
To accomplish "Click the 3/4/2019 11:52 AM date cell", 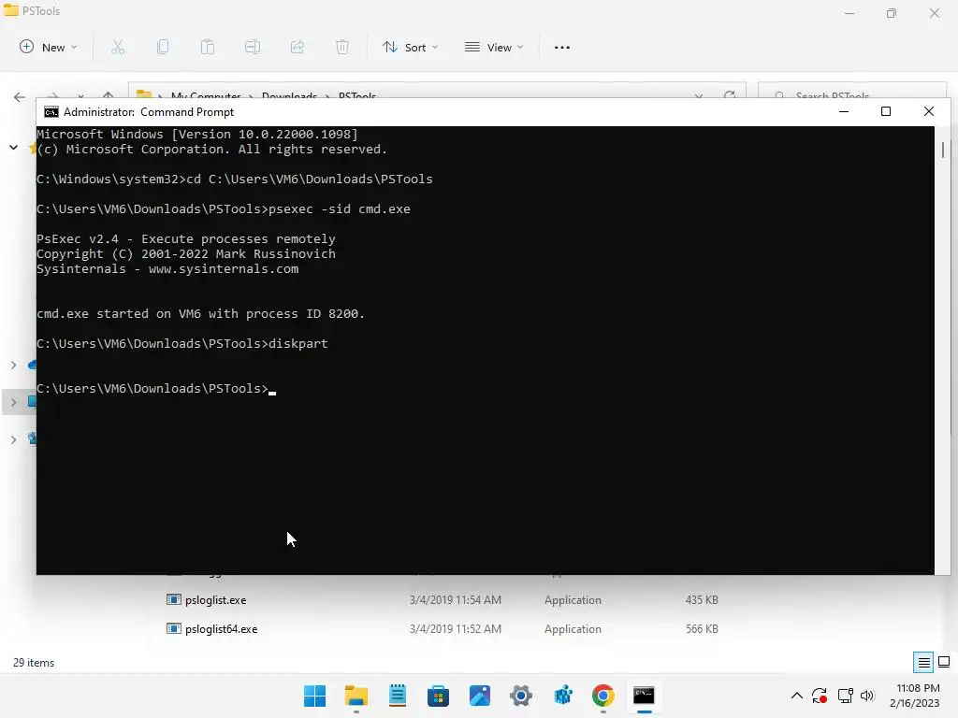I will tap(456, 629).
